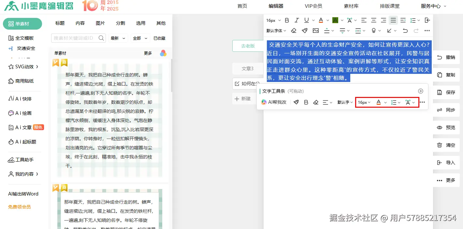The width and height of the screenshot is (463, 229).
Task: Open 默认字 font dropdown in floating toolbar
Action: 345,102
